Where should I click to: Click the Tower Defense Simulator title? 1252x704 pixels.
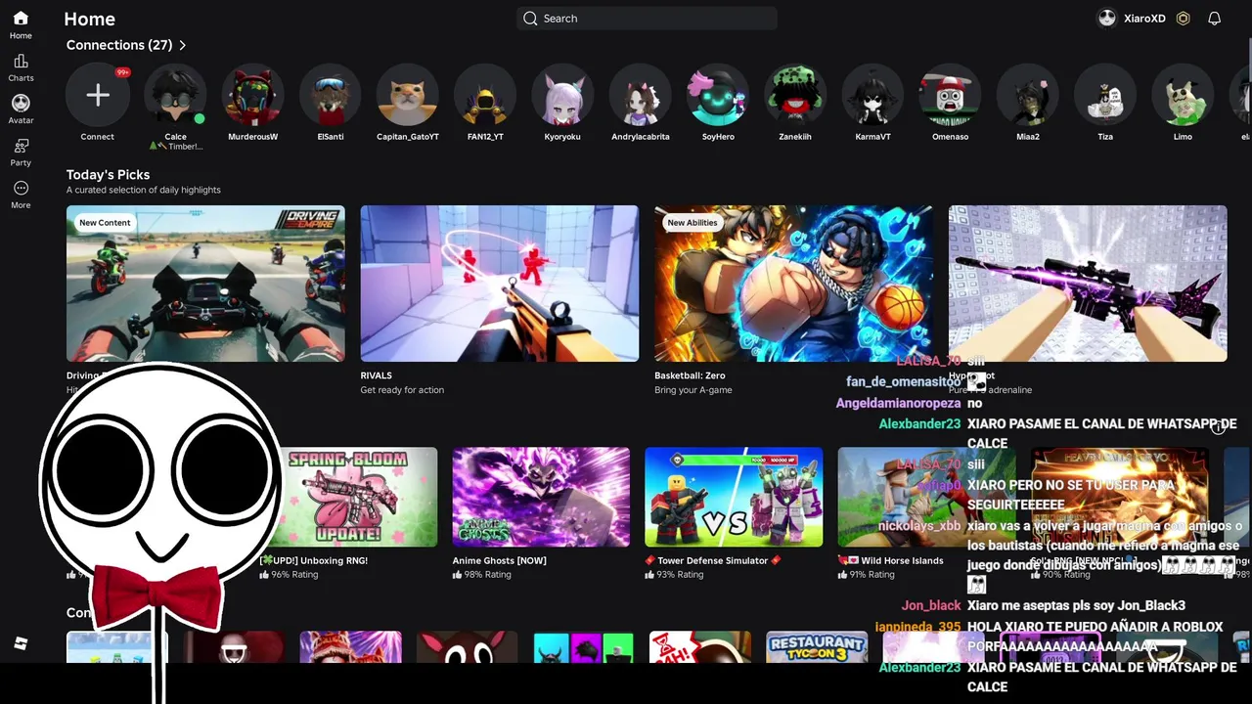pyautogui.click(x=713, y=560)
